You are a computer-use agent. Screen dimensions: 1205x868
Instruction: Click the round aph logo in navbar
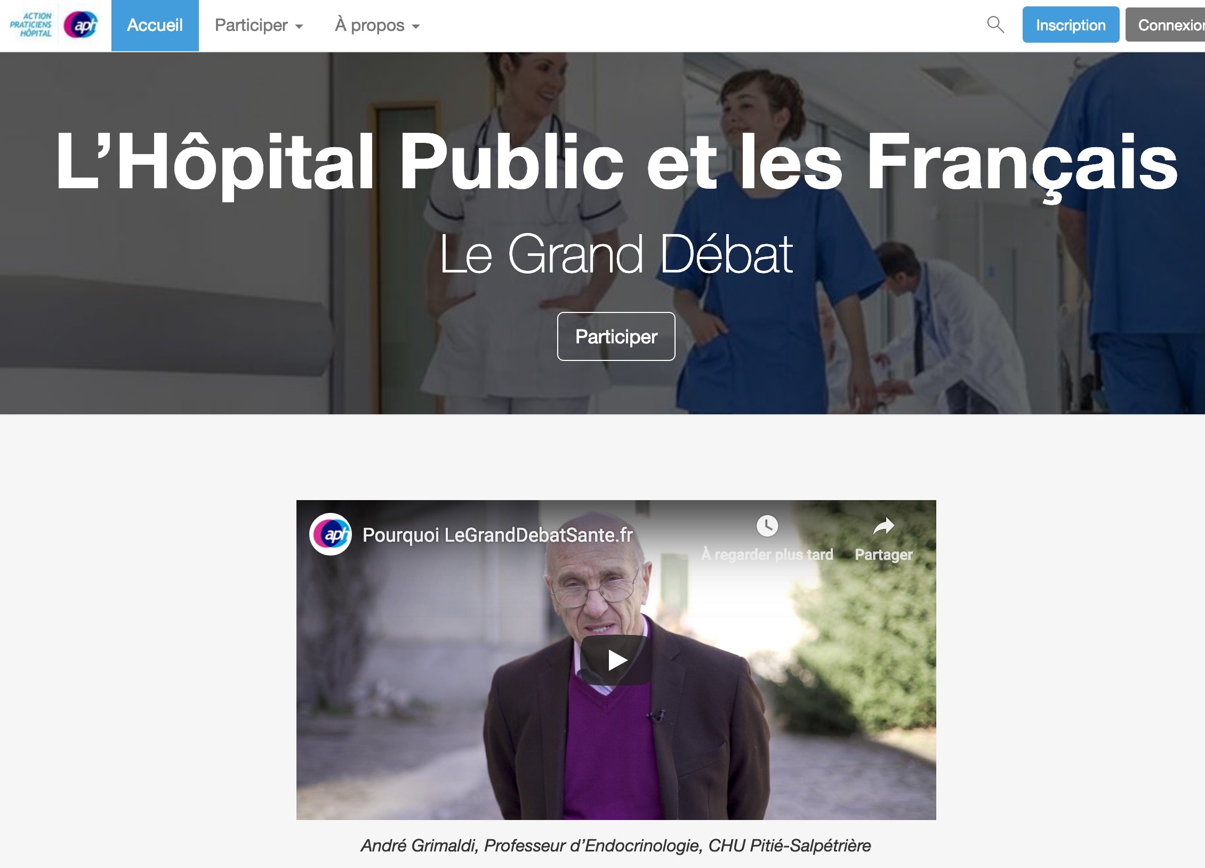click(81, 25)
